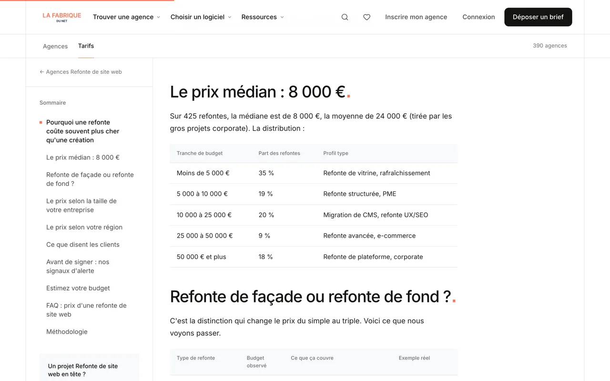Screen dimensions: 610x381
Task: Open Ce que disent les clients section
Action: [x=83, y=245]
